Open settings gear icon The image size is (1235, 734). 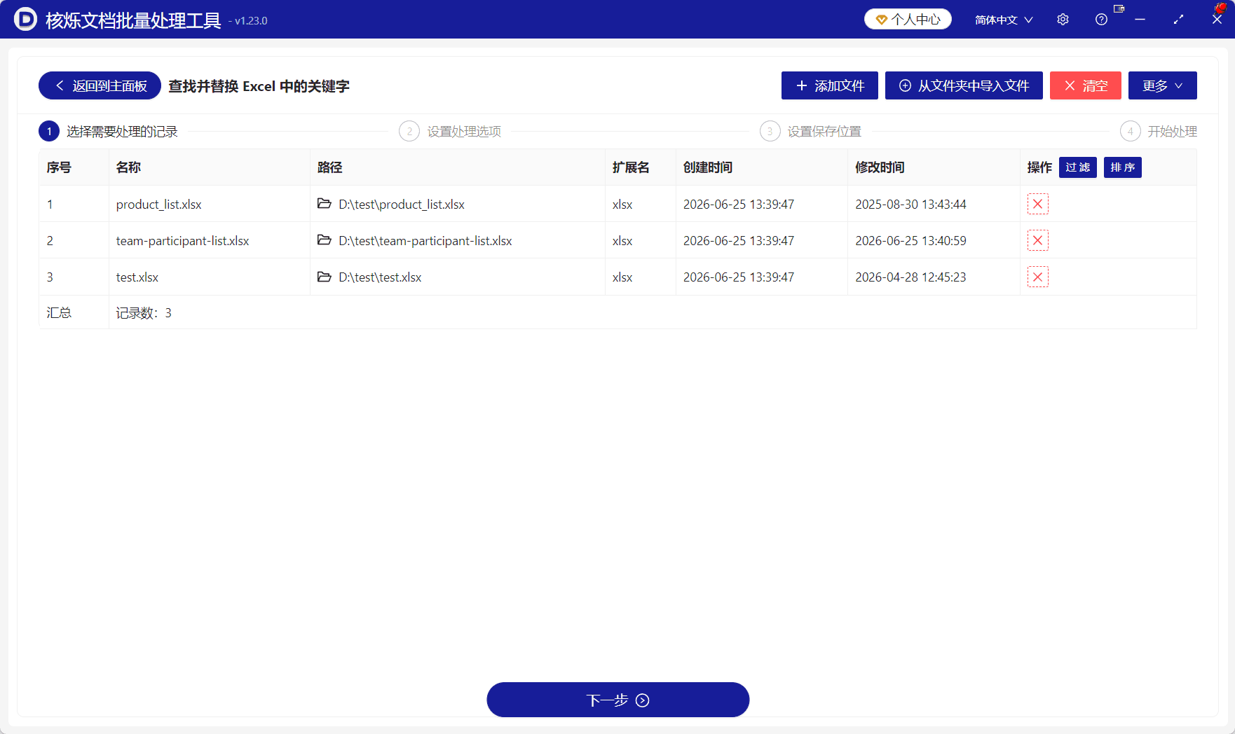(x=1063, y=20)
